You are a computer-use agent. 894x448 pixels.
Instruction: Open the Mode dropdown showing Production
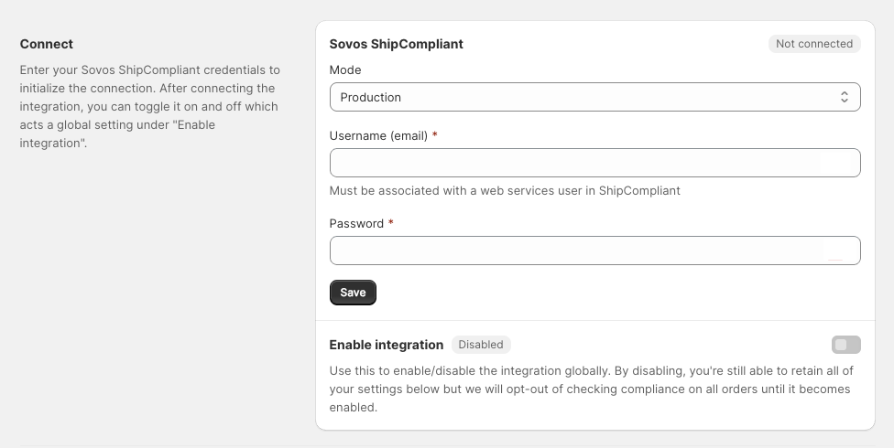(594, 97)
